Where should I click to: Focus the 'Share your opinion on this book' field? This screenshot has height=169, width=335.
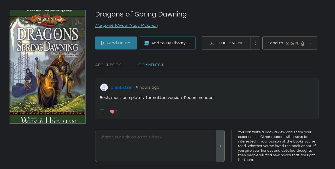156,146
